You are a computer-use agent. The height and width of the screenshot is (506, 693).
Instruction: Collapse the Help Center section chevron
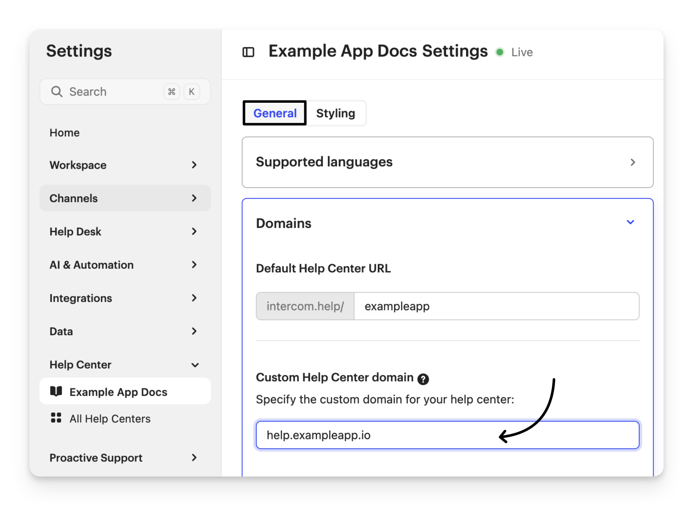pos(195,365)
